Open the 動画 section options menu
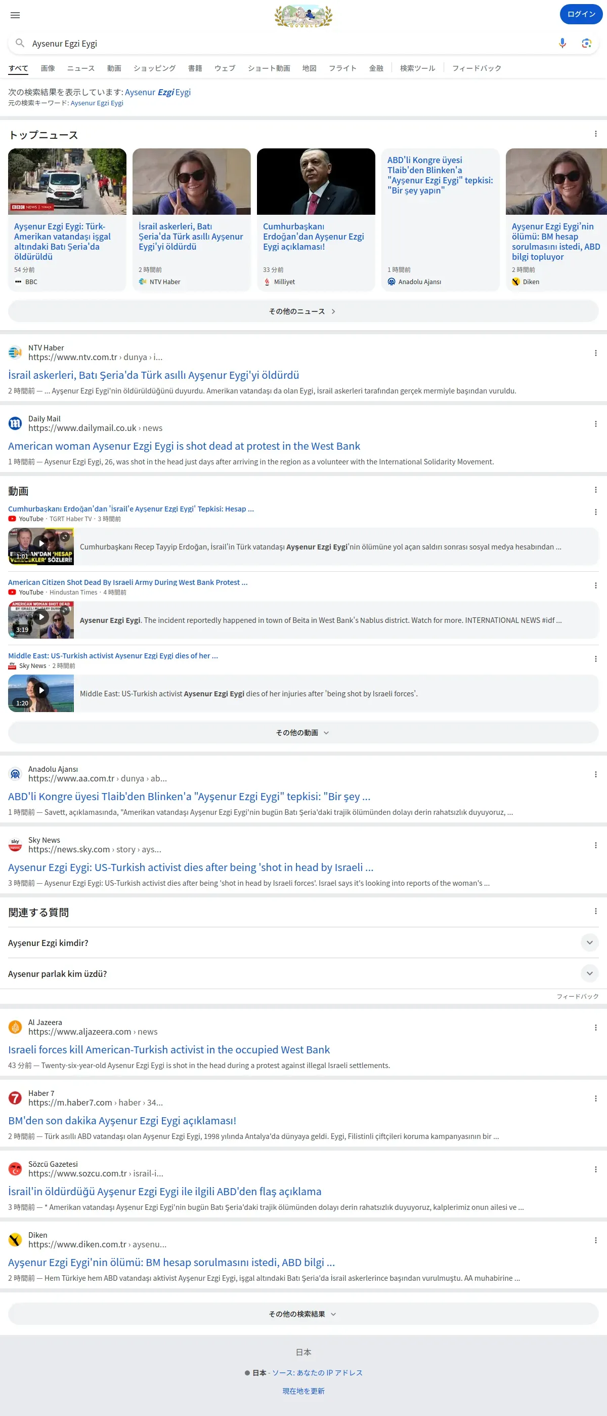This screenshot has height=1416, width=607. pos(595,490)
